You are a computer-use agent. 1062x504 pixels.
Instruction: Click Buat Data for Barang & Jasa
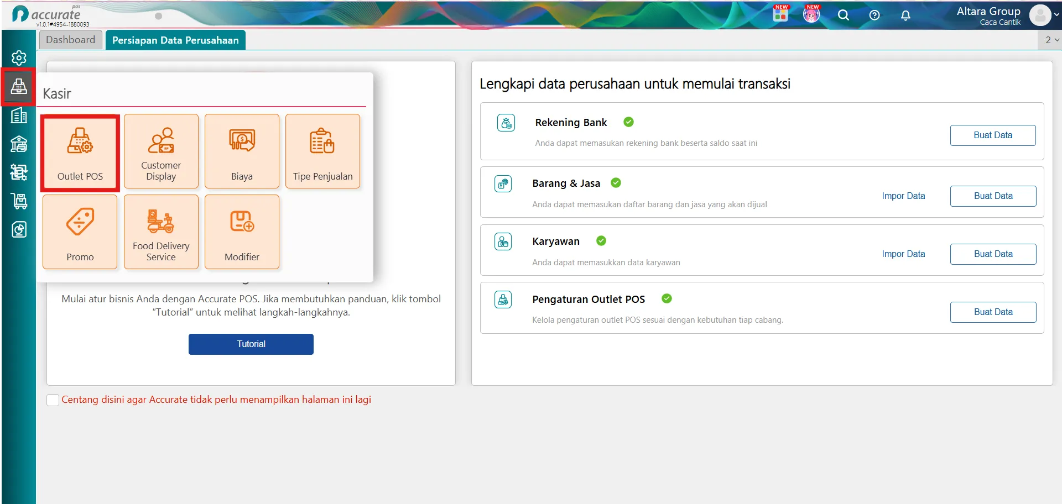pos(993,196)
